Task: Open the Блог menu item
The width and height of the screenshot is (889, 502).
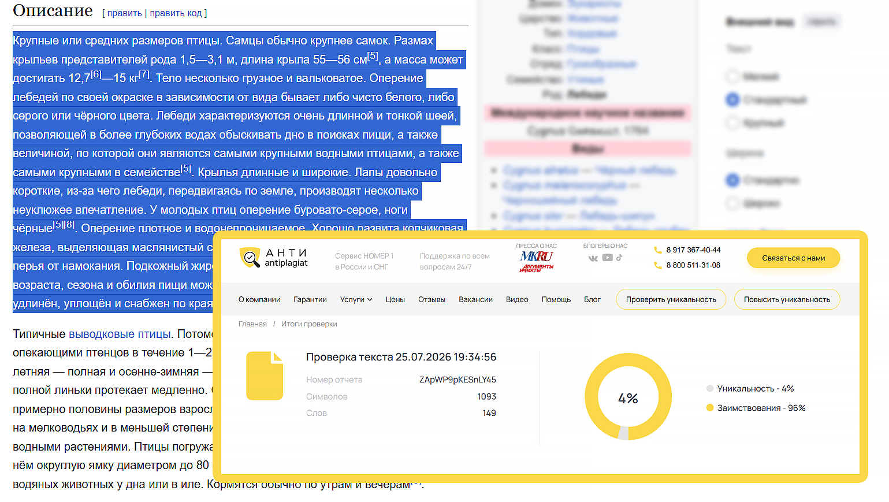Action: 592,299
